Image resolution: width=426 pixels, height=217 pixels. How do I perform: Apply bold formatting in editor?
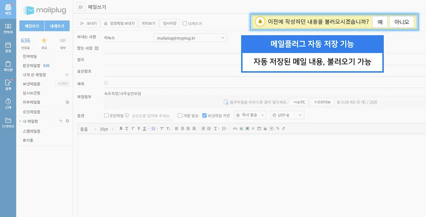click(121, 128)
